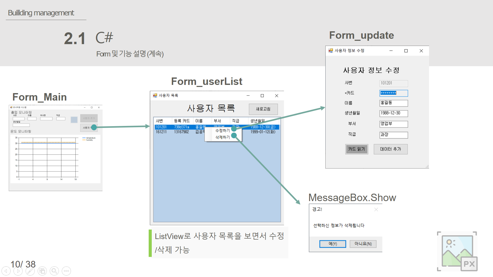Choose 삭제하기 in context menu
493x277 pixels.
(x=222, y=137)
